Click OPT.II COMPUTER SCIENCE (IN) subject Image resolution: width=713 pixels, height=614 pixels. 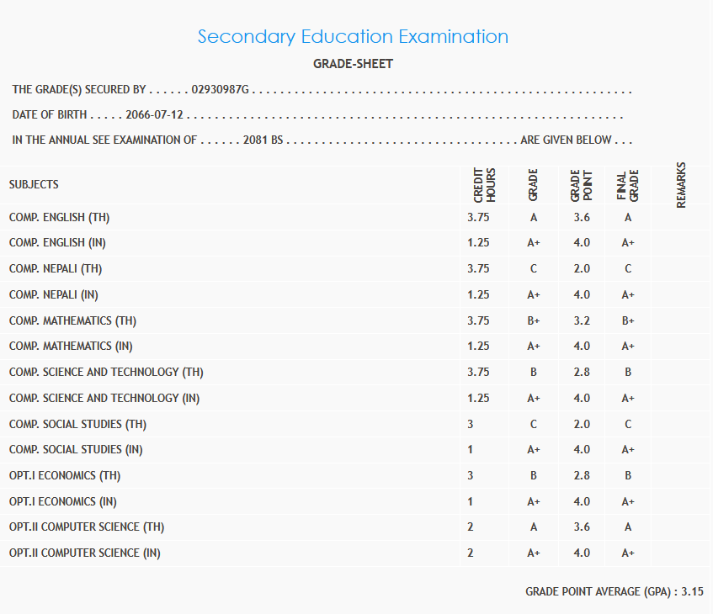[x=84, y=553]
